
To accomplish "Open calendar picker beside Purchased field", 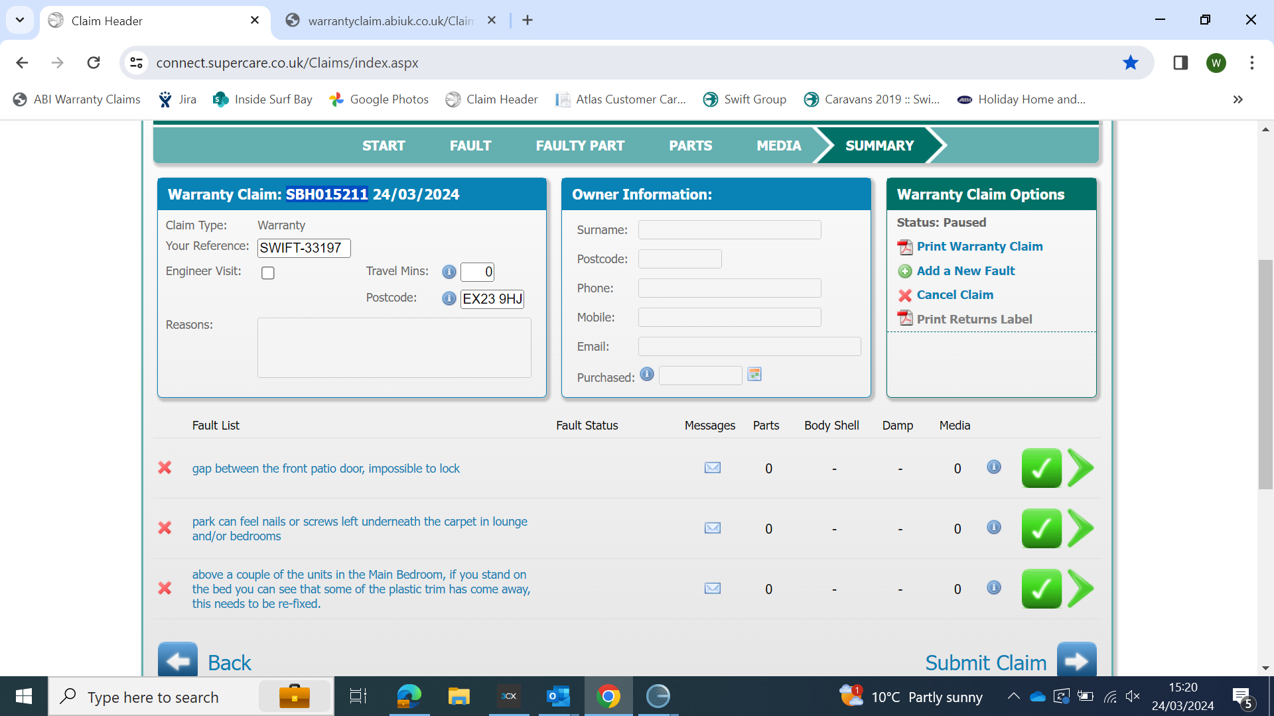I will [754, 375].
